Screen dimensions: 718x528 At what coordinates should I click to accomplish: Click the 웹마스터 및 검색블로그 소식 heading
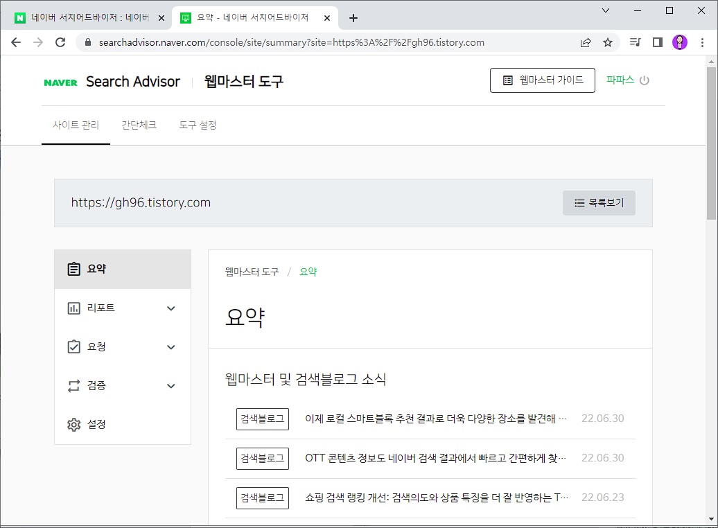tap(306, 379)
